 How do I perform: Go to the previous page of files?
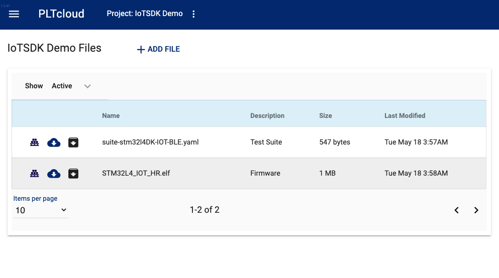point(456,210)
